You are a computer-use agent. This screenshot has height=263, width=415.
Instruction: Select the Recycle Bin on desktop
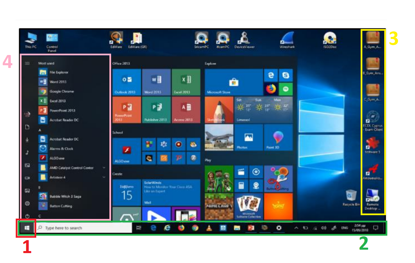coord(351,198)
